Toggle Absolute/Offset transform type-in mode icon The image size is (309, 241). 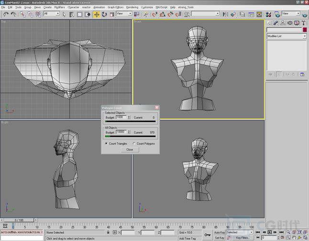(x=115, y=232)
